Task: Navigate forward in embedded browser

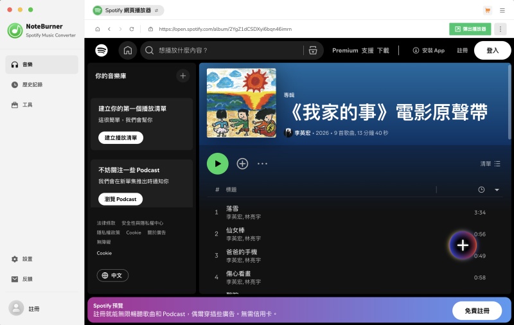Action: [120, 29]
